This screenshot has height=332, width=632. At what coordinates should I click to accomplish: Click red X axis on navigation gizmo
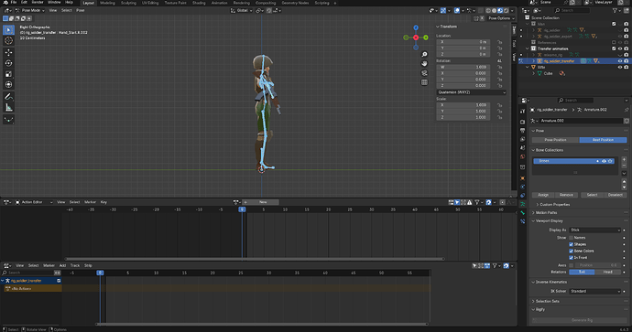(x=416, y=37)
